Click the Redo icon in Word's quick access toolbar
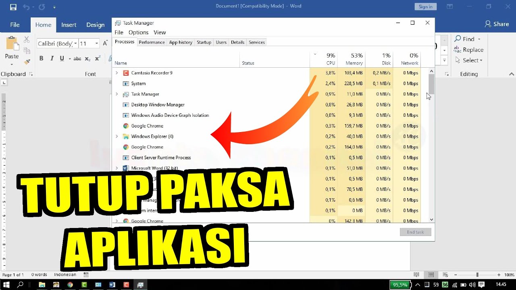The width and height of the screenshot is (516, 290). pyautogui.click(x=42, y=7)
